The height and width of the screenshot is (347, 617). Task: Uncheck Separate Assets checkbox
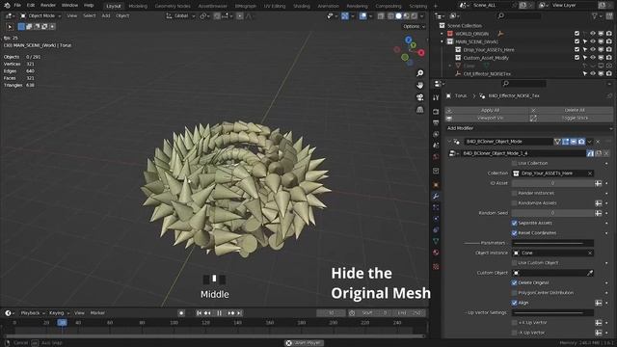(514, 223)
